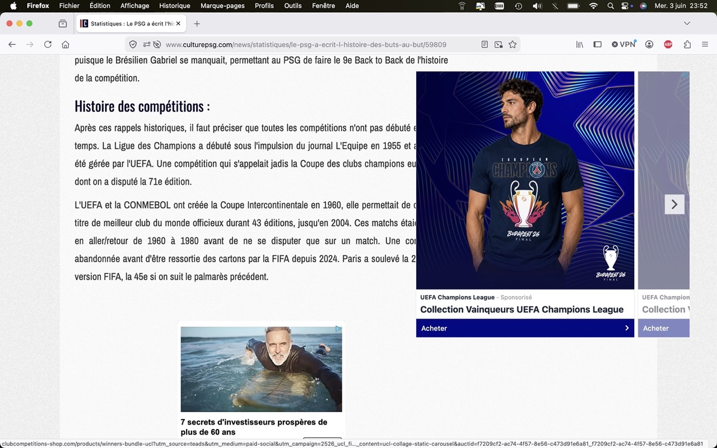Open Spotlight search in menu bar

click(x=611, y=6)
